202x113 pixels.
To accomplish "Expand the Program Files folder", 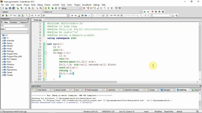I will (x=3, y=54).
